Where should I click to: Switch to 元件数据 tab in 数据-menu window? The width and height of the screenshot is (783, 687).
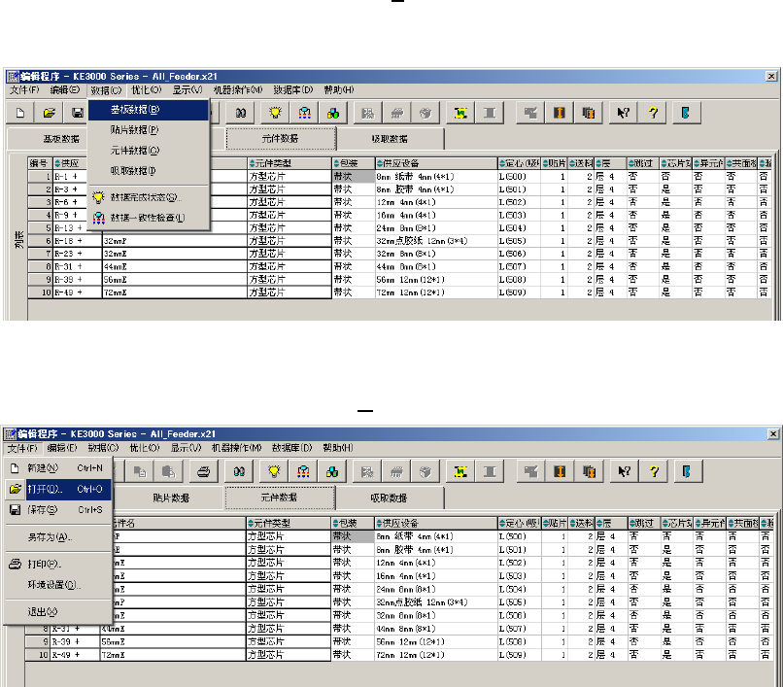point(281,138)
